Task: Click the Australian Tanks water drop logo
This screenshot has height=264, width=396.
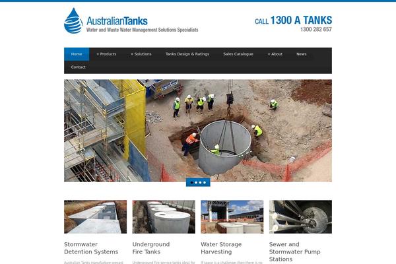Action: [x=73, y=20]
